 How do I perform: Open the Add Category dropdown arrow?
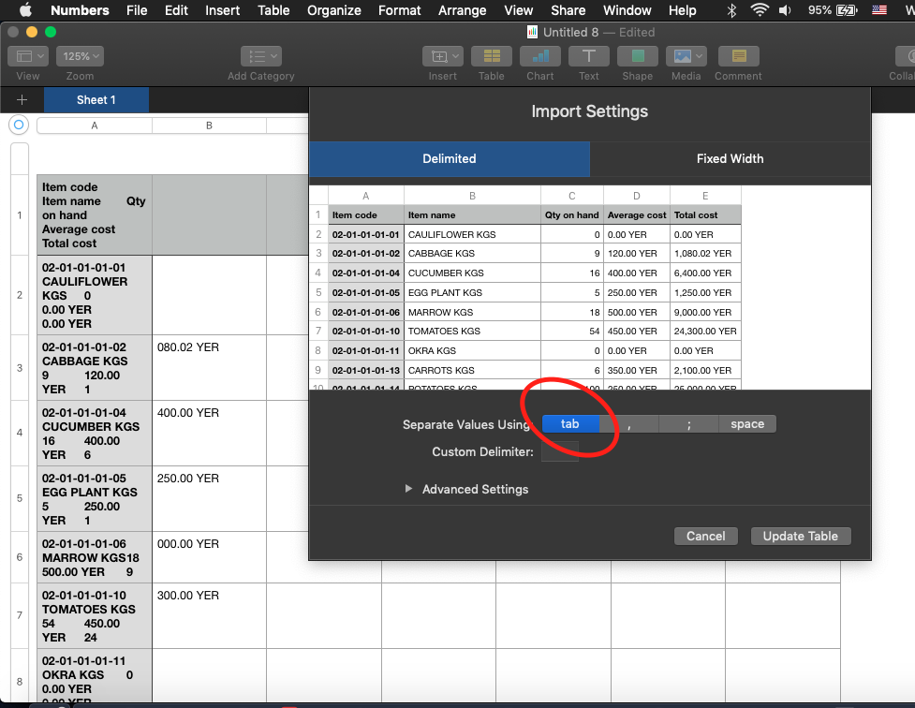273,56
